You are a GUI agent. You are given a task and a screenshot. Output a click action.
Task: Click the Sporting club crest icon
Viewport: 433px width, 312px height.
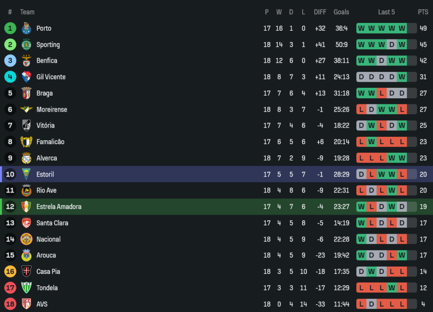coord(26,45)
